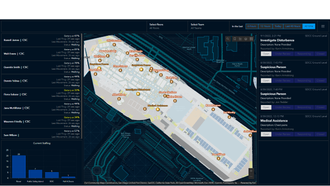
Task: Filter to Last 48 Hours
Action: point(293,26)
